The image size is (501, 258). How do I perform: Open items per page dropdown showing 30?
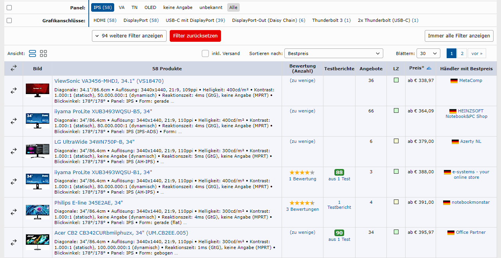pos(428,53)
